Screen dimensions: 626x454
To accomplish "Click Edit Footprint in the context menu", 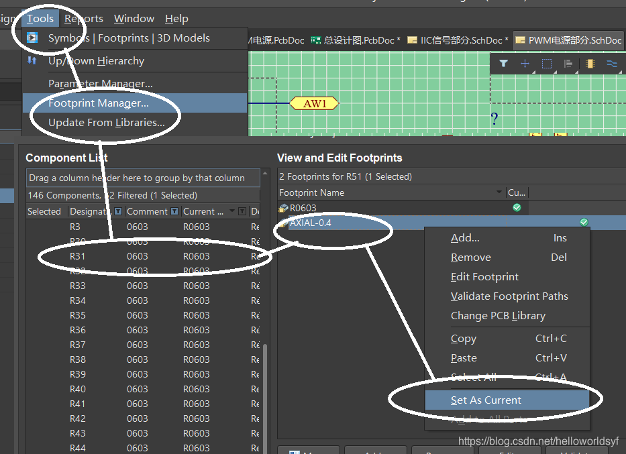I will point(484,277).
